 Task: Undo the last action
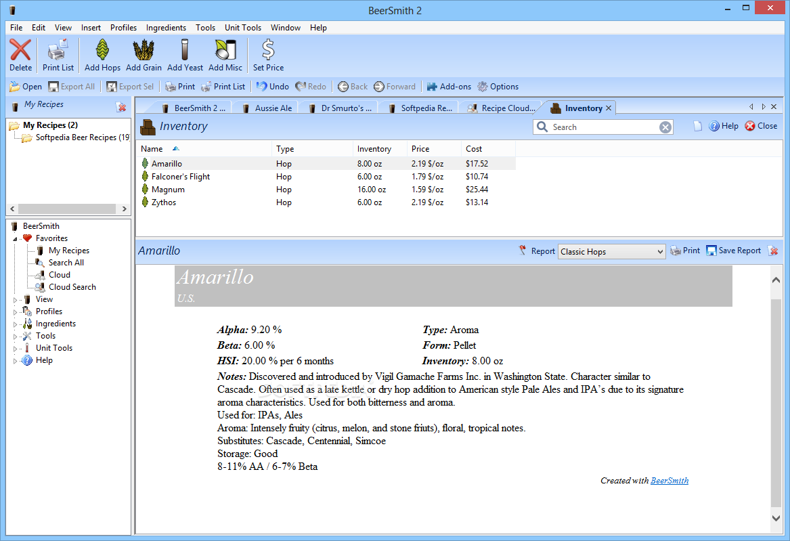coord(273,87)
